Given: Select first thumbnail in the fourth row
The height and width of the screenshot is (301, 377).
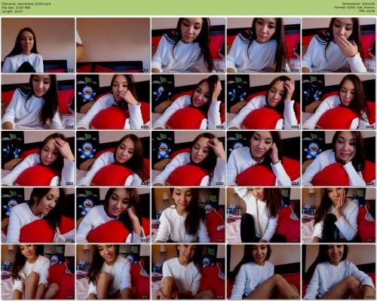Looking at the screenshot, I should tap(38, 215).
